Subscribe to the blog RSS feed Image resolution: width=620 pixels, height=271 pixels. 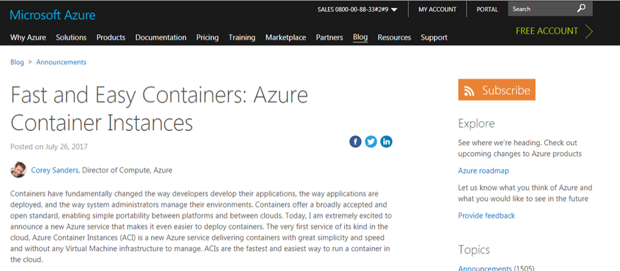pos(497,90)
